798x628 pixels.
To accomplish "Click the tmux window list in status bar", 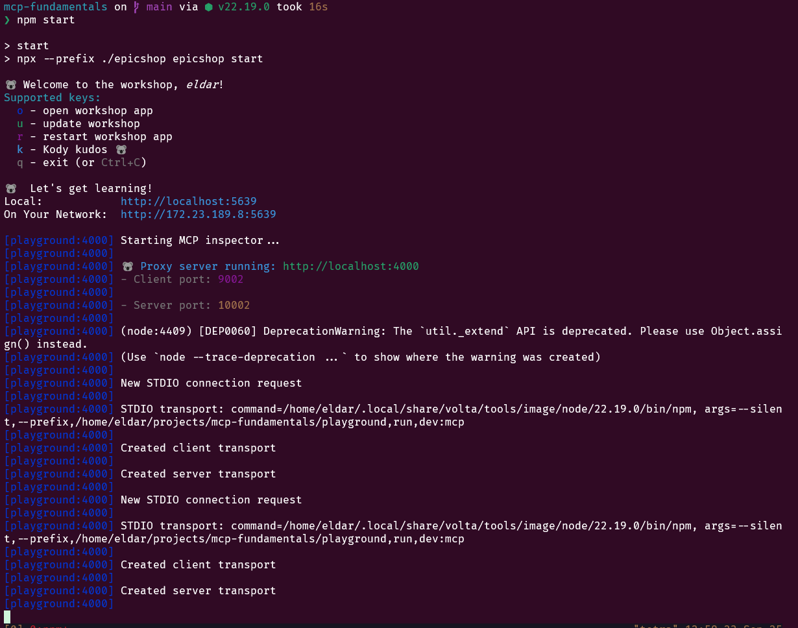I will (x=36, y=625).
